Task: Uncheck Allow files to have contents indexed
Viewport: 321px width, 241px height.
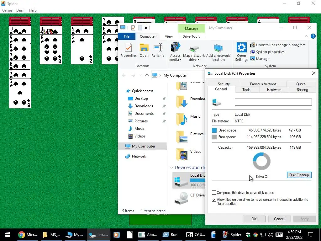Action: pos(214,200)
